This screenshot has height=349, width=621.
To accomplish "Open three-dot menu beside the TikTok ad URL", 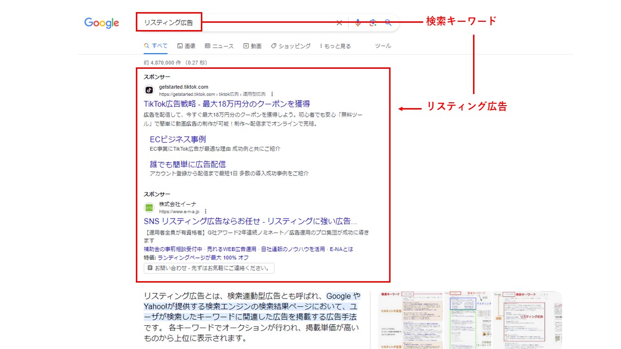I will coord(272,94).
